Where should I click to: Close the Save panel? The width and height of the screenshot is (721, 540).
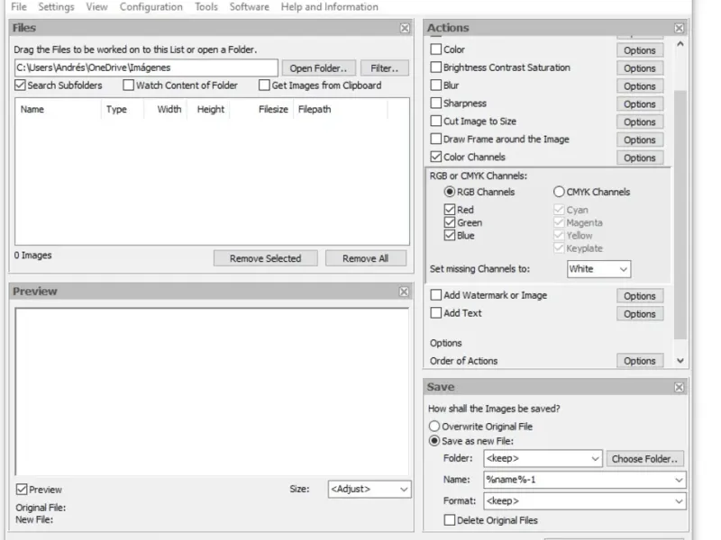coord(679,387)
